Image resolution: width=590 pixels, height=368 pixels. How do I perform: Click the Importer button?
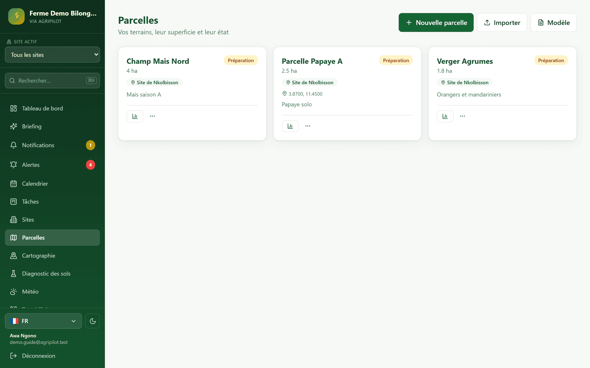[502, 22]
